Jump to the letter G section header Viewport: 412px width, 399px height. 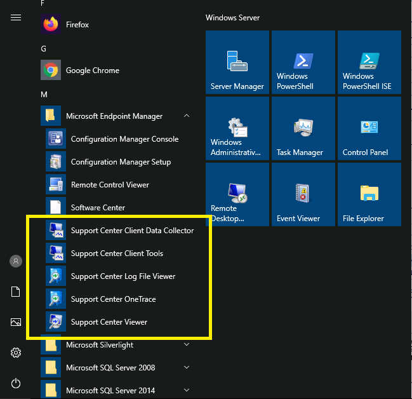[x=43, y=49]
